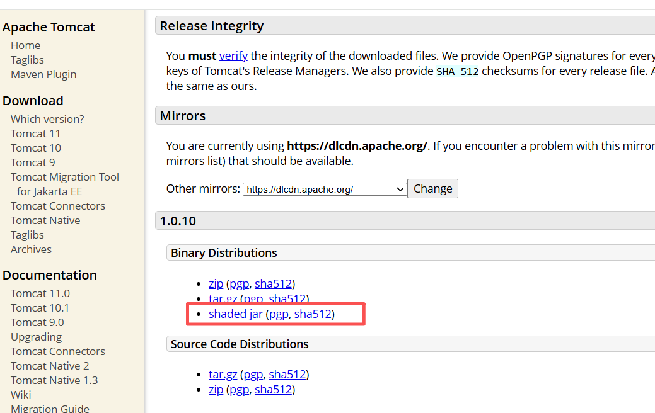Open sha512 checksum for shaded jar
Image resolution: width=655 pixels, height=413 pixels.
click(313, 314)
